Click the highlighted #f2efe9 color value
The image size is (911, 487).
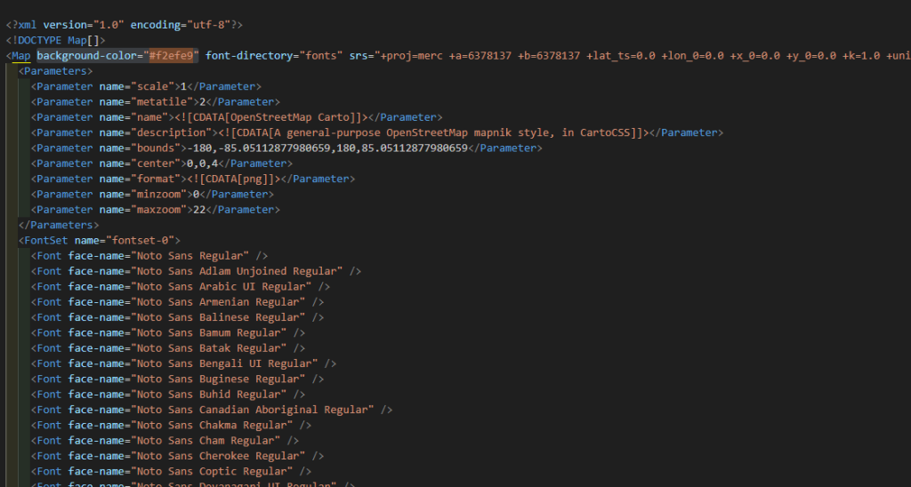point(175,55)
